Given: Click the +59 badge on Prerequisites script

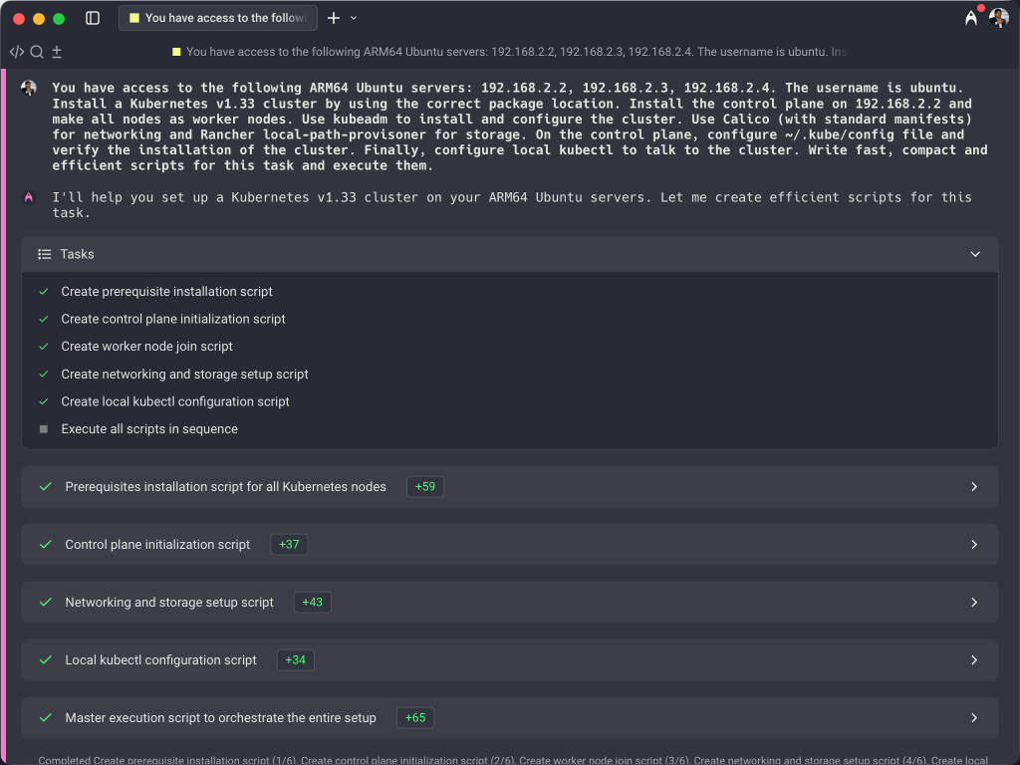Looking at the screenshot, I should 425,487.
